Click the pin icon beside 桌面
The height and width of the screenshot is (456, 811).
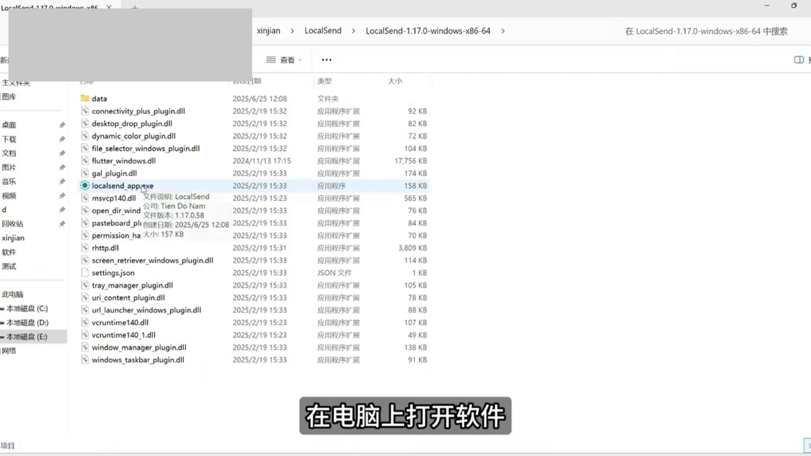(62, 125)
